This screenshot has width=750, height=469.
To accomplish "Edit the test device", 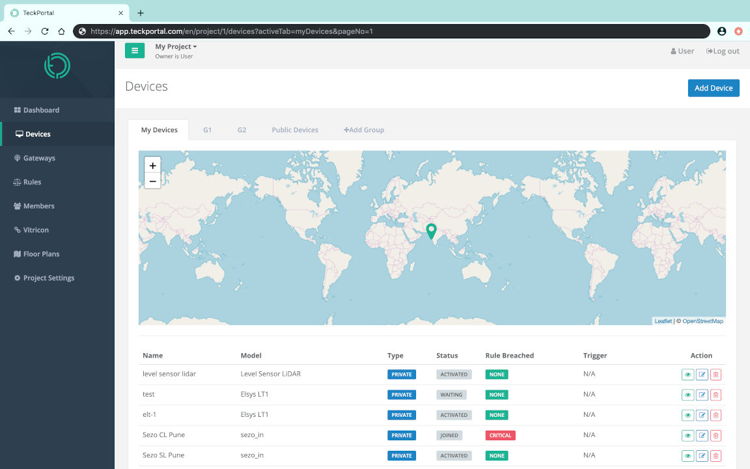I will point(702,395).
